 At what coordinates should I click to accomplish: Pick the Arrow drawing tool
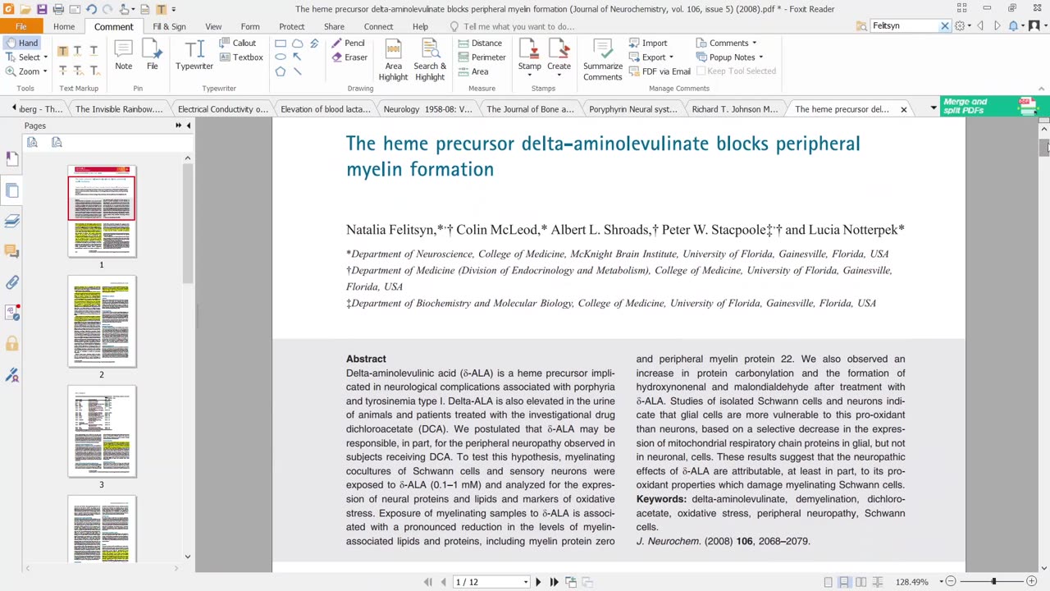[297, 57]
